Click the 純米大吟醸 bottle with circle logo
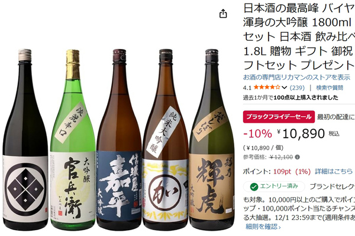This screenshot has height=236, width=355. (166, 140)
